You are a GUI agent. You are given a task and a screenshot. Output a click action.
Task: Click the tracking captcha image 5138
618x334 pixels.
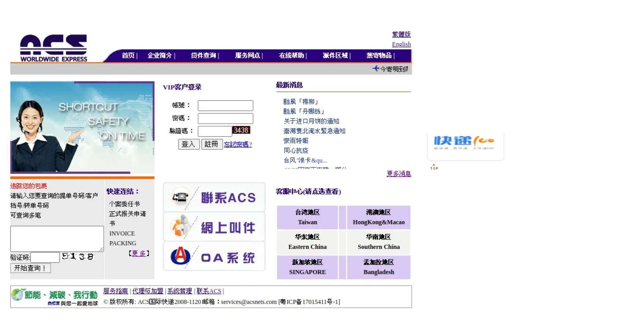[x=78, y=256]
